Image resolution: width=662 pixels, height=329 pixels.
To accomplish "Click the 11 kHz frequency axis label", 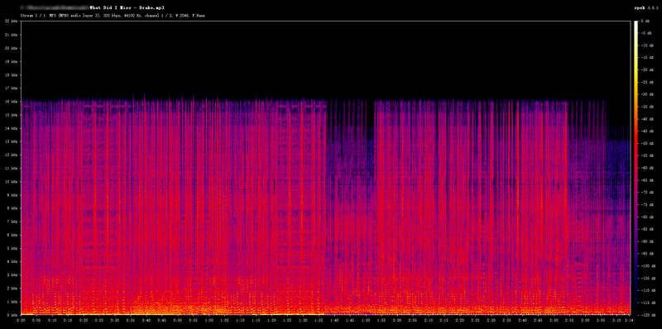I will (x=11, y=169).
